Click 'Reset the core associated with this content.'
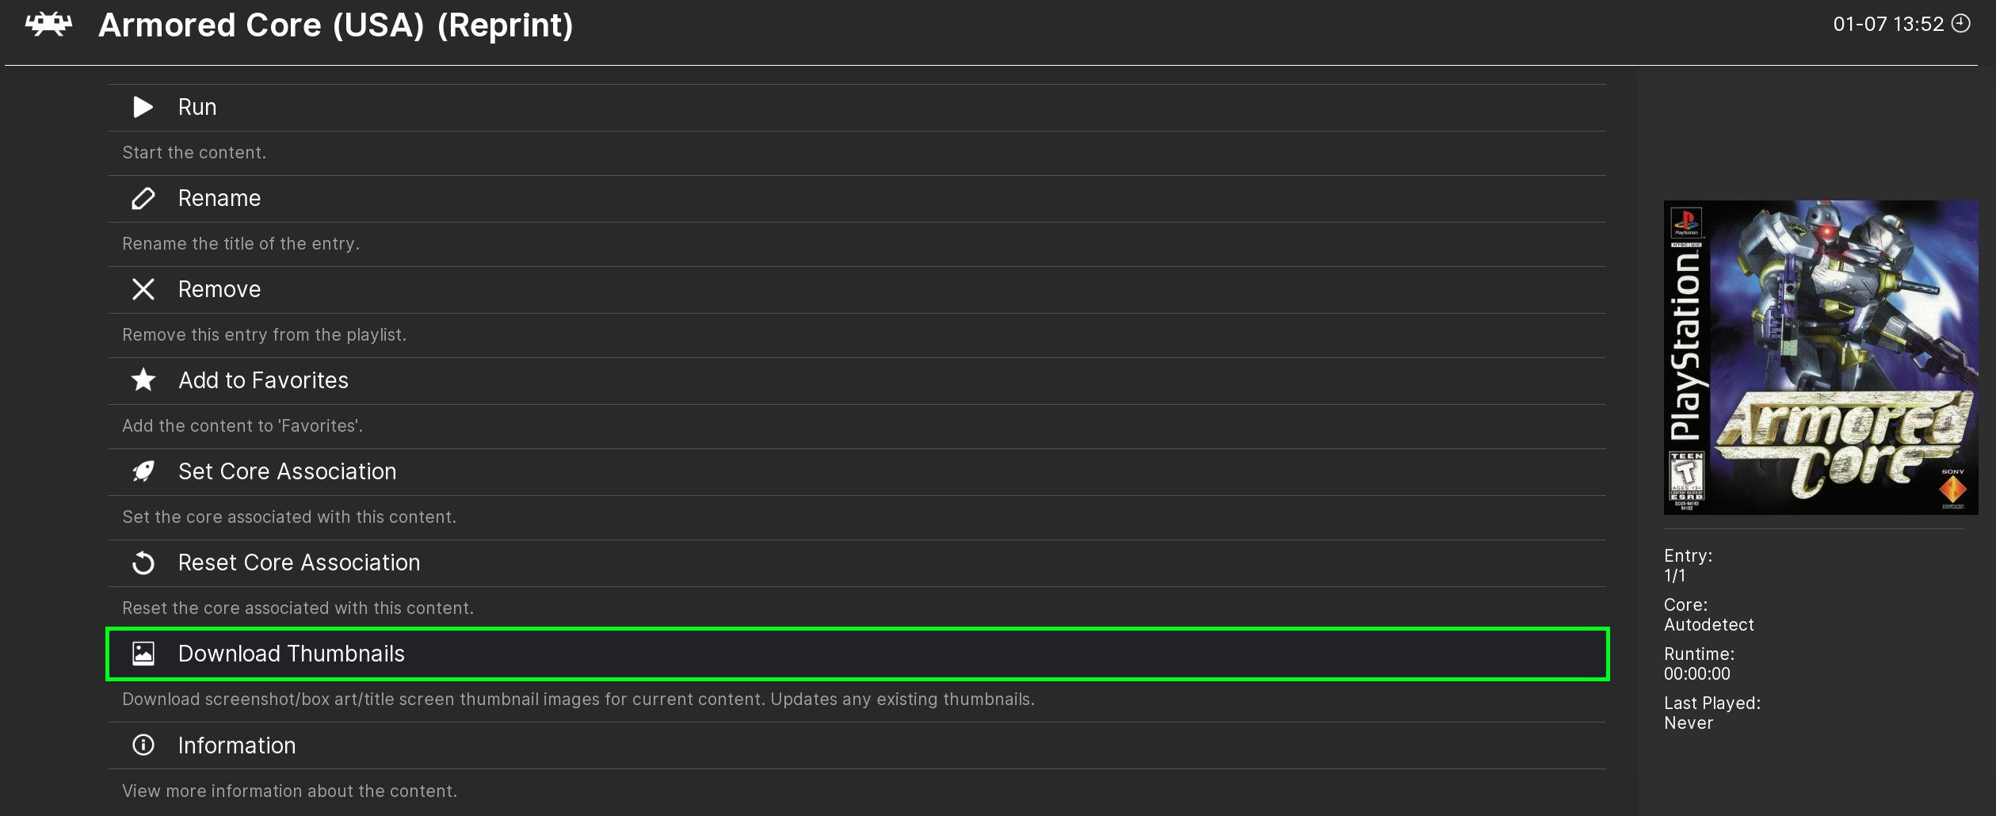The width and height of the screenshot is (1996, 816). click(x=298, y=608)
